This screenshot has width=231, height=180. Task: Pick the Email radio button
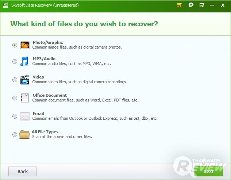tap(15, 116)
